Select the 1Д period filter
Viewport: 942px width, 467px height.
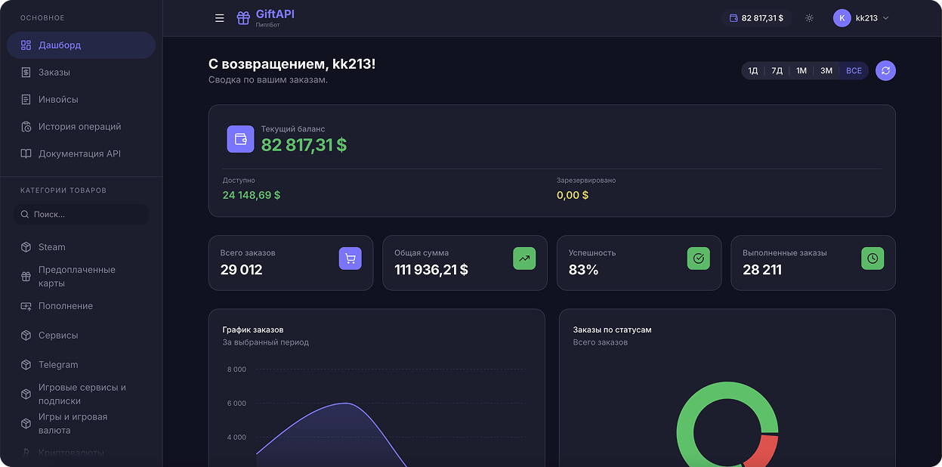(x=753, y=70)
